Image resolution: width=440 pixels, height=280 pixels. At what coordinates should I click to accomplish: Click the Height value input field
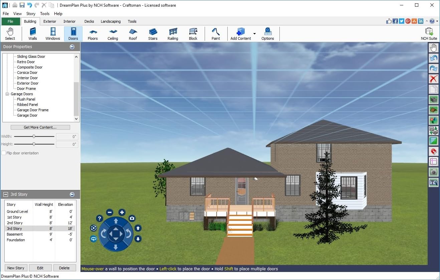coord(67,144)
